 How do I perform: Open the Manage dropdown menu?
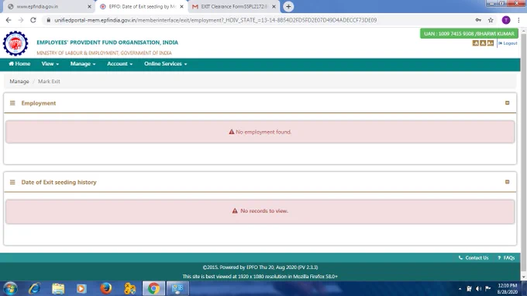pos(83,64)
